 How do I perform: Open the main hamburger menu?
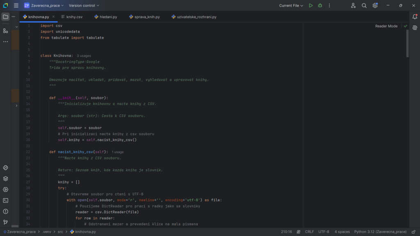tap(16, 5)
